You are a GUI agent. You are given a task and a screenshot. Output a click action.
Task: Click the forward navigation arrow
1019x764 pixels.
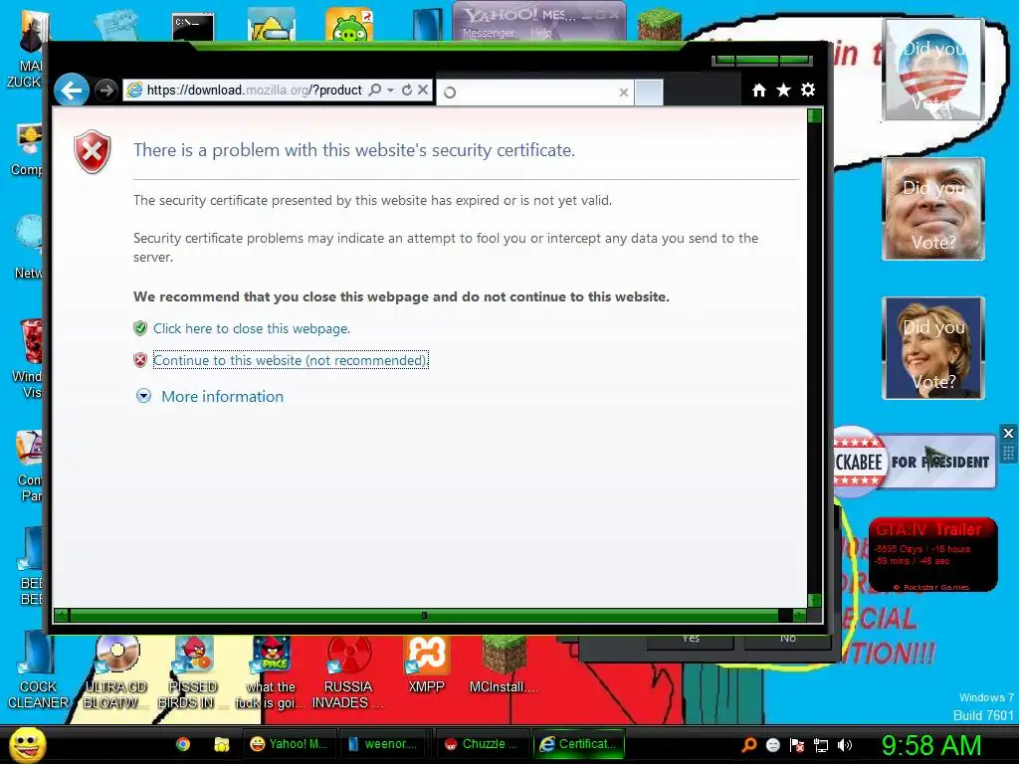click(105, 91)
